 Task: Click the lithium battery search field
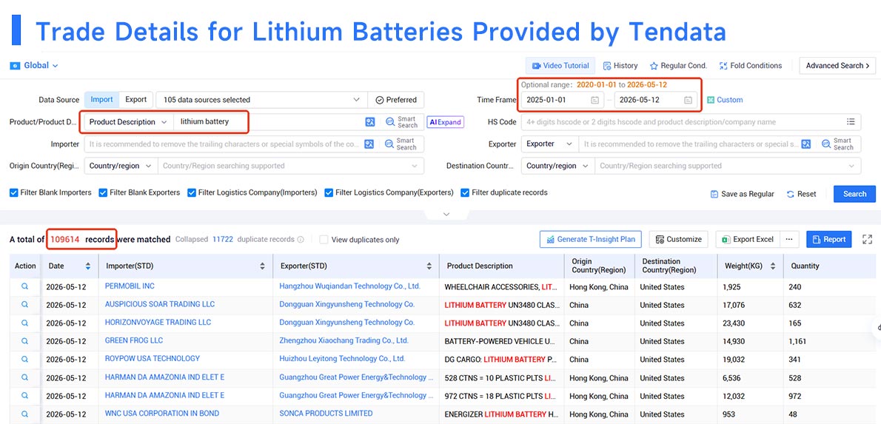(267, 122)
